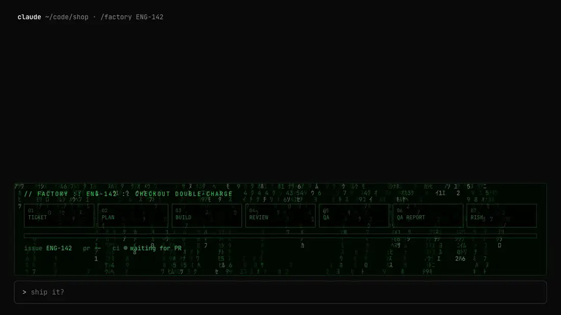Click the 'ship it?' prompt input field

click(x=280, y=292)
